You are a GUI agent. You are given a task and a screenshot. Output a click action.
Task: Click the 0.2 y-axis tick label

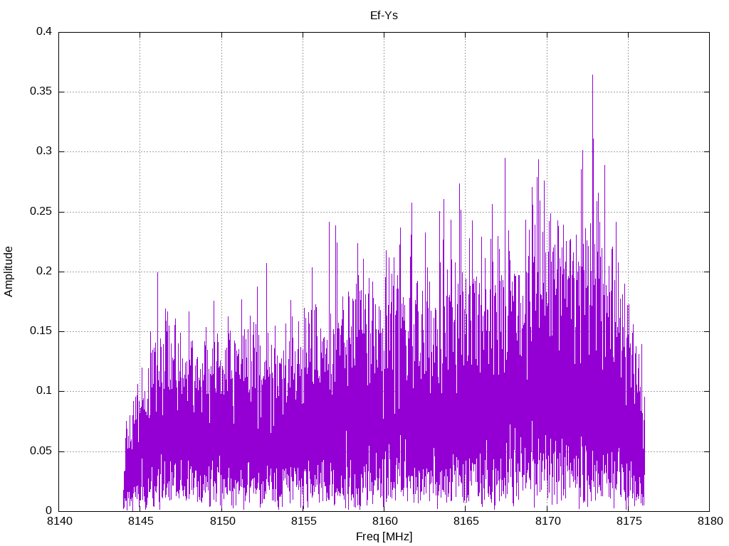[44, 271]
